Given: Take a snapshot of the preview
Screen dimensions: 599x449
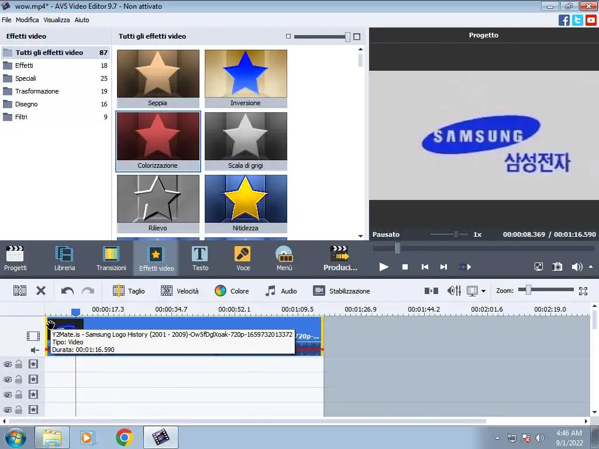Looking at the screenshot, I should (x=557, y=267).
